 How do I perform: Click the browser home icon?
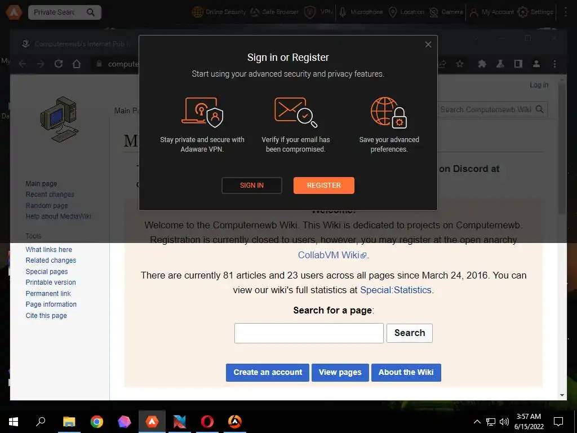[77, 64]
